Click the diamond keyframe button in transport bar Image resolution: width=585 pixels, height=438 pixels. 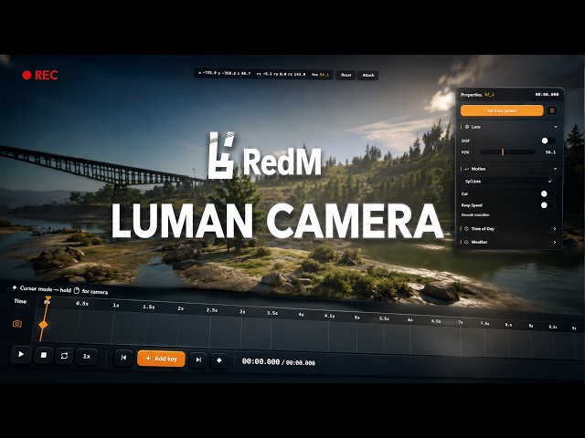(219, 360)
